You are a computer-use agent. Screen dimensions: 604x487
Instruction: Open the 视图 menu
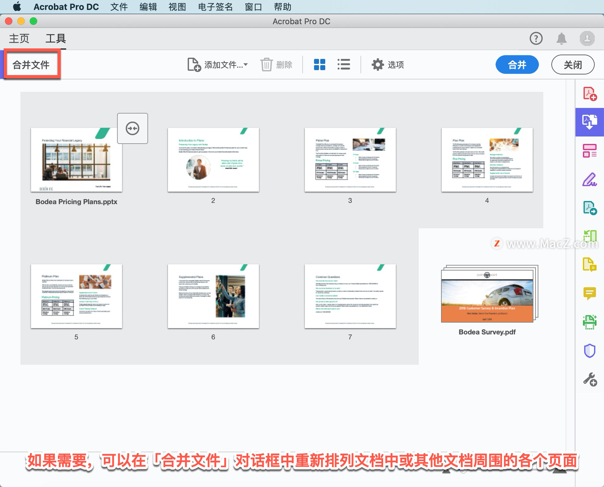coord(177,7)
